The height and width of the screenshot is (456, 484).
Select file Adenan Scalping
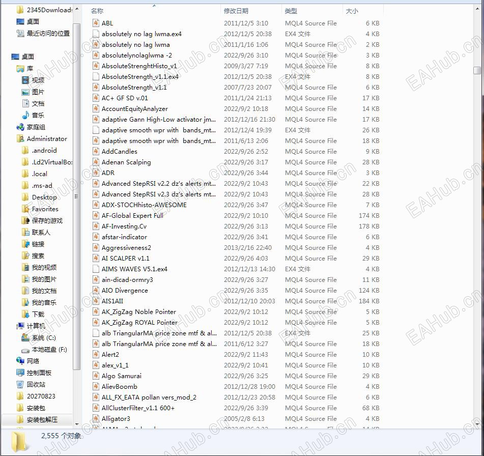[126, 162]
